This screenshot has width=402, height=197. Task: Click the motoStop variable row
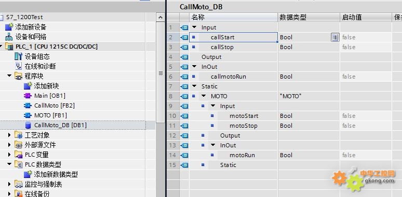[284, 126]
